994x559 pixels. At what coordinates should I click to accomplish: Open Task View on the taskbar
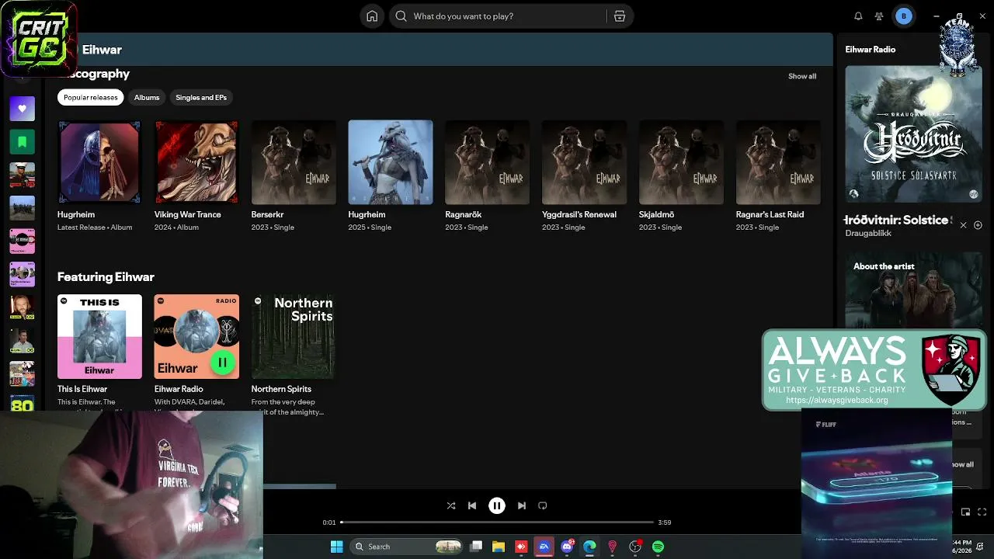click(476, 547)
